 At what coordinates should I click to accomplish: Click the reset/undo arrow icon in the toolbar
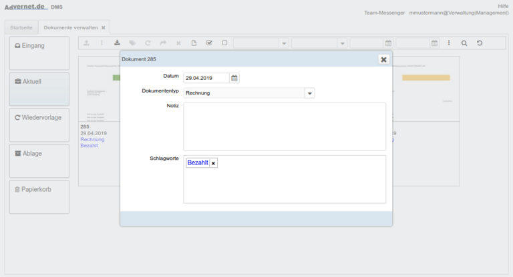click(480, 43)
